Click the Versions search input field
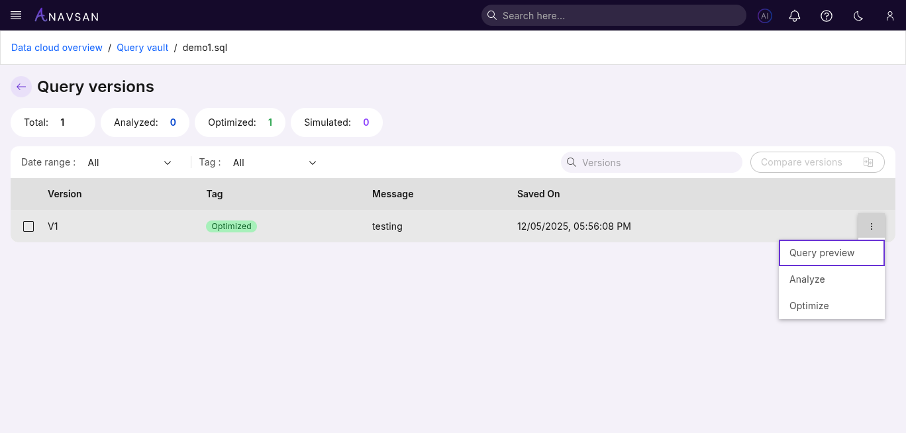Viewport: 906px width, 433px height. pyautogui.click(x=651, y=162)
